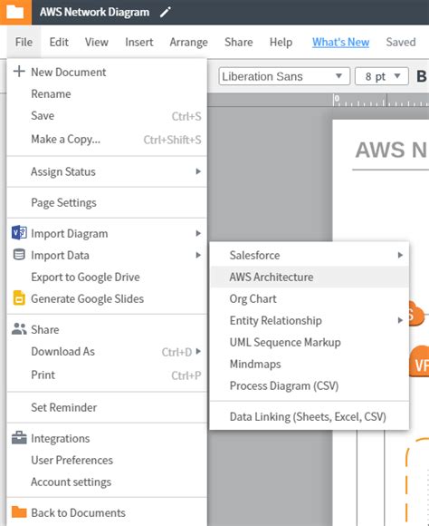Click the AWS Network Diagram title
This screenshot has width=429, height=526.
94,12
